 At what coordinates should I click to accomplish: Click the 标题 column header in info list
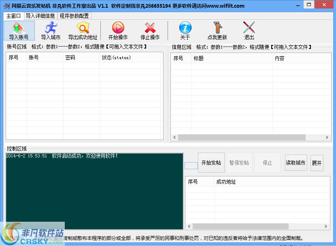click(x=232, y=58)
